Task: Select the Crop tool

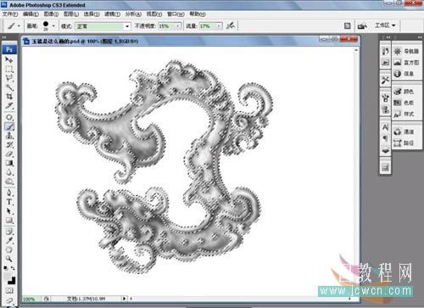Action: tap(9, 97)
